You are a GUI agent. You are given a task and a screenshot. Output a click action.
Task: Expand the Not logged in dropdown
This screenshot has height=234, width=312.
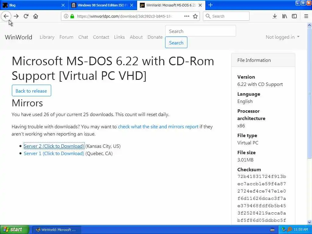(282, 37)
